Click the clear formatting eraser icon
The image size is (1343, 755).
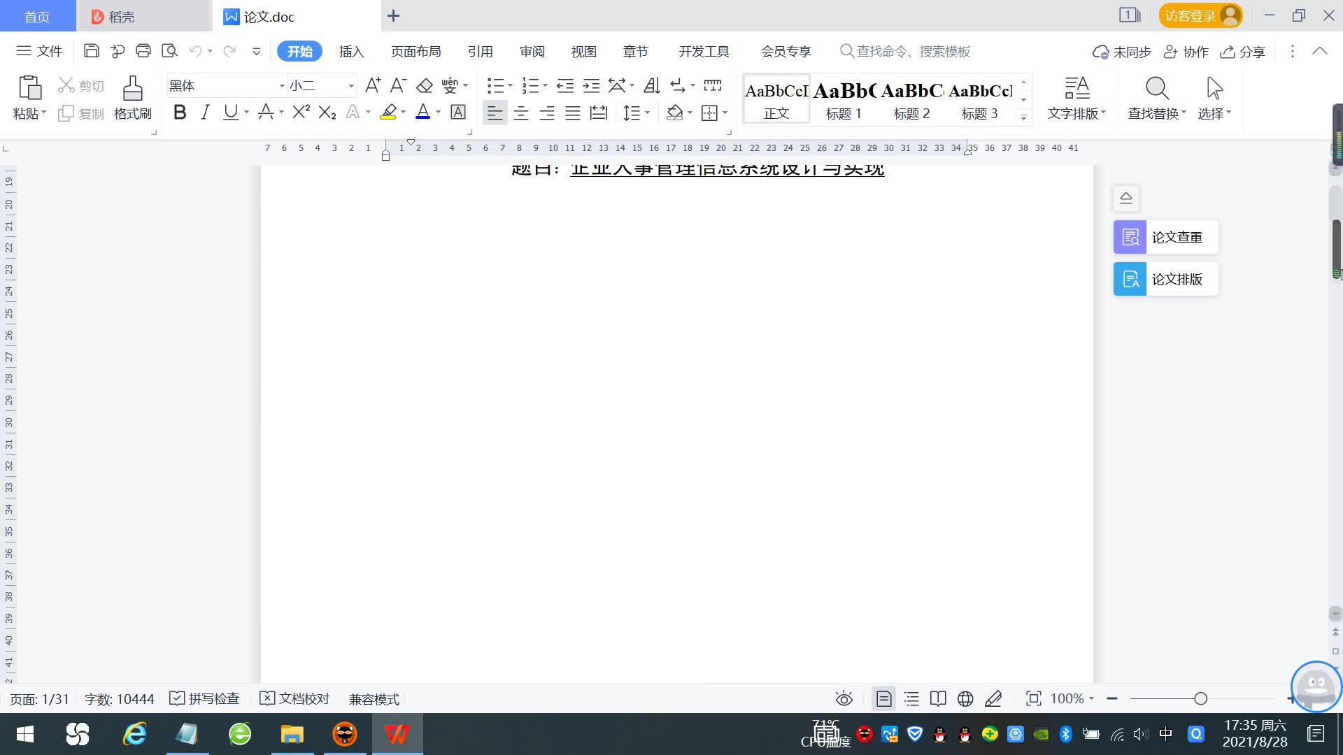pyautogui.click(x=425, y=86)
